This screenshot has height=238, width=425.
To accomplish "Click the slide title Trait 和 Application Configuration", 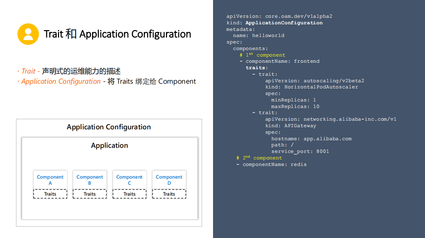I will 117,34.
